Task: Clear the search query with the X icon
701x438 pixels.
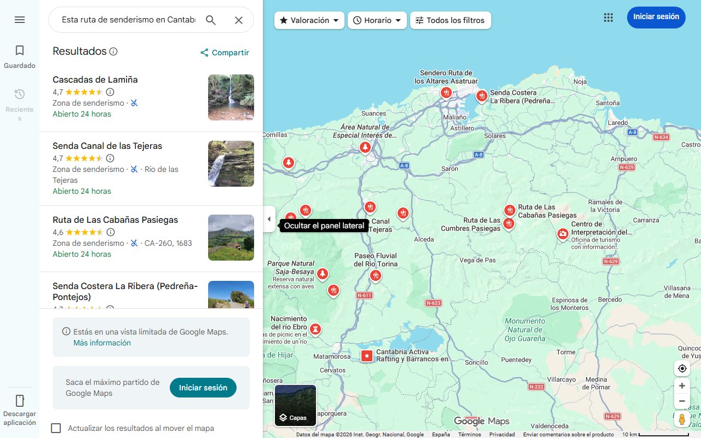Action: [239, 20]
